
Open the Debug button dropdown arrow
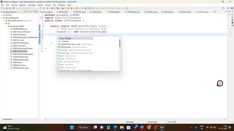pos(50,8)
